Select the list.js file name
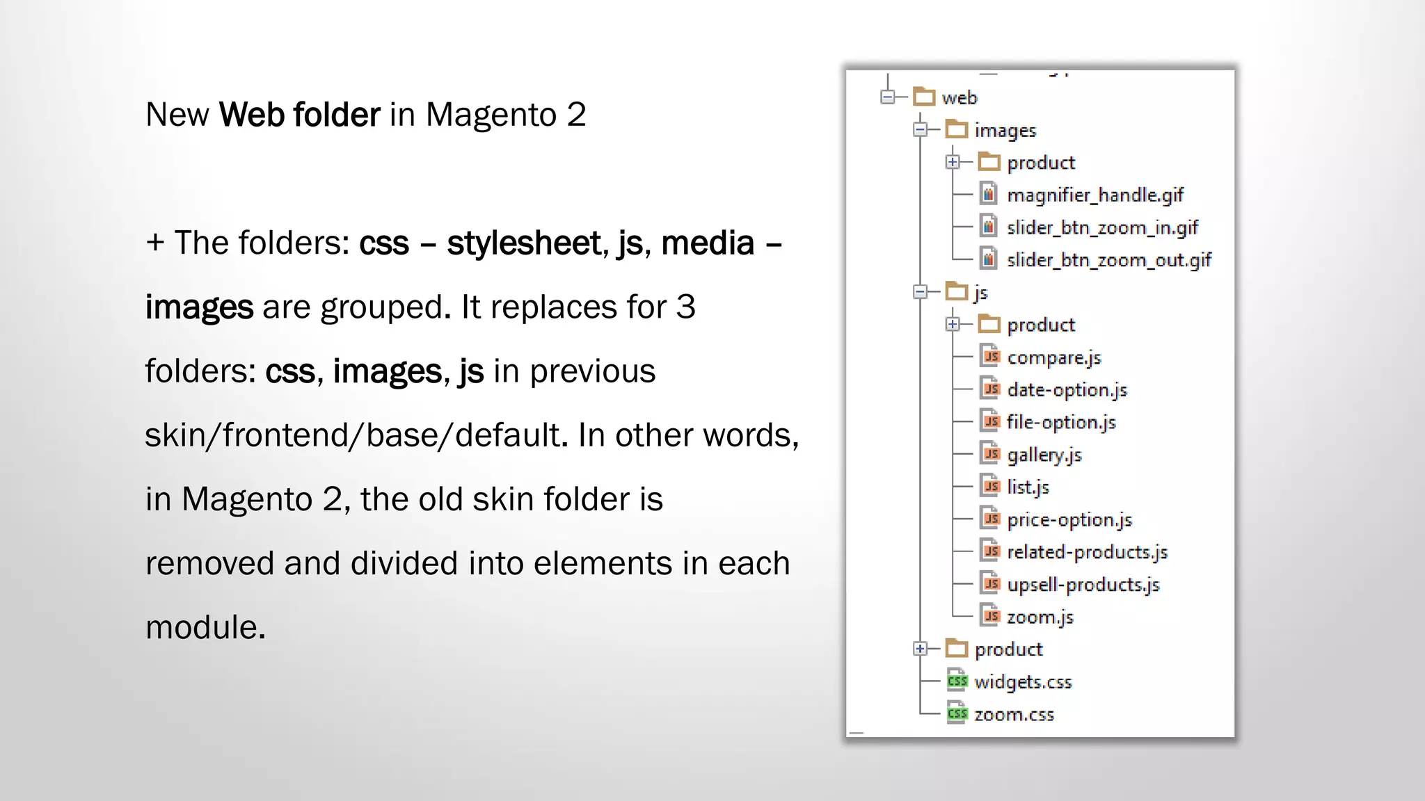The width and height of the screenshot is (1425, 801). (x=1028, y=487)
